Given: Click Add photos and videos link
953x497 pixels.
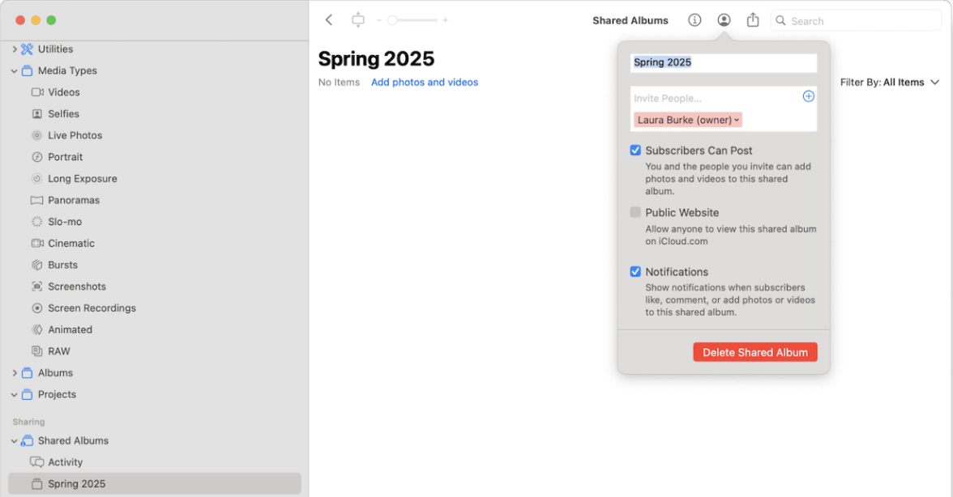Looking at the screenshot, I should point(425,83).
